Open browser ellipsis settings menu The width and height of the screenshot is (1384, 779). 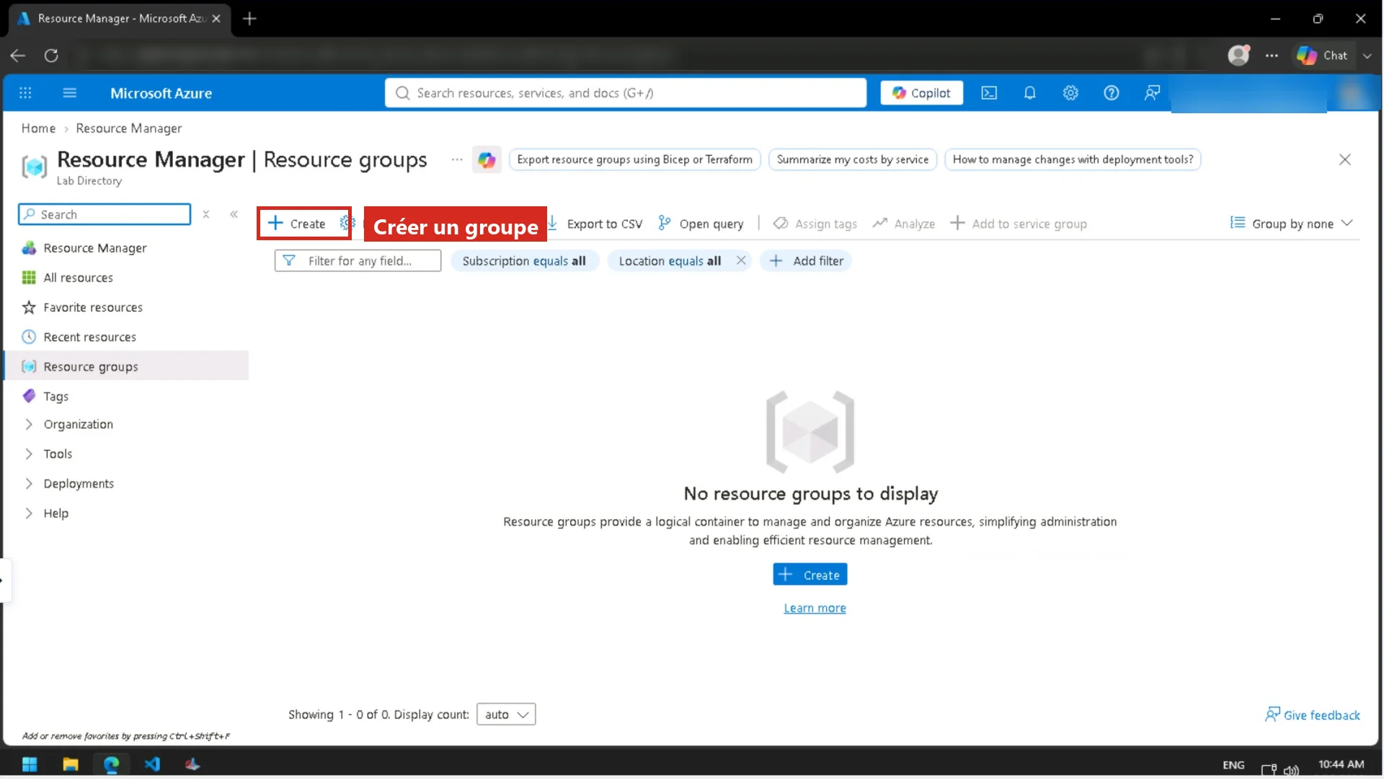(x=1272, y=56)
